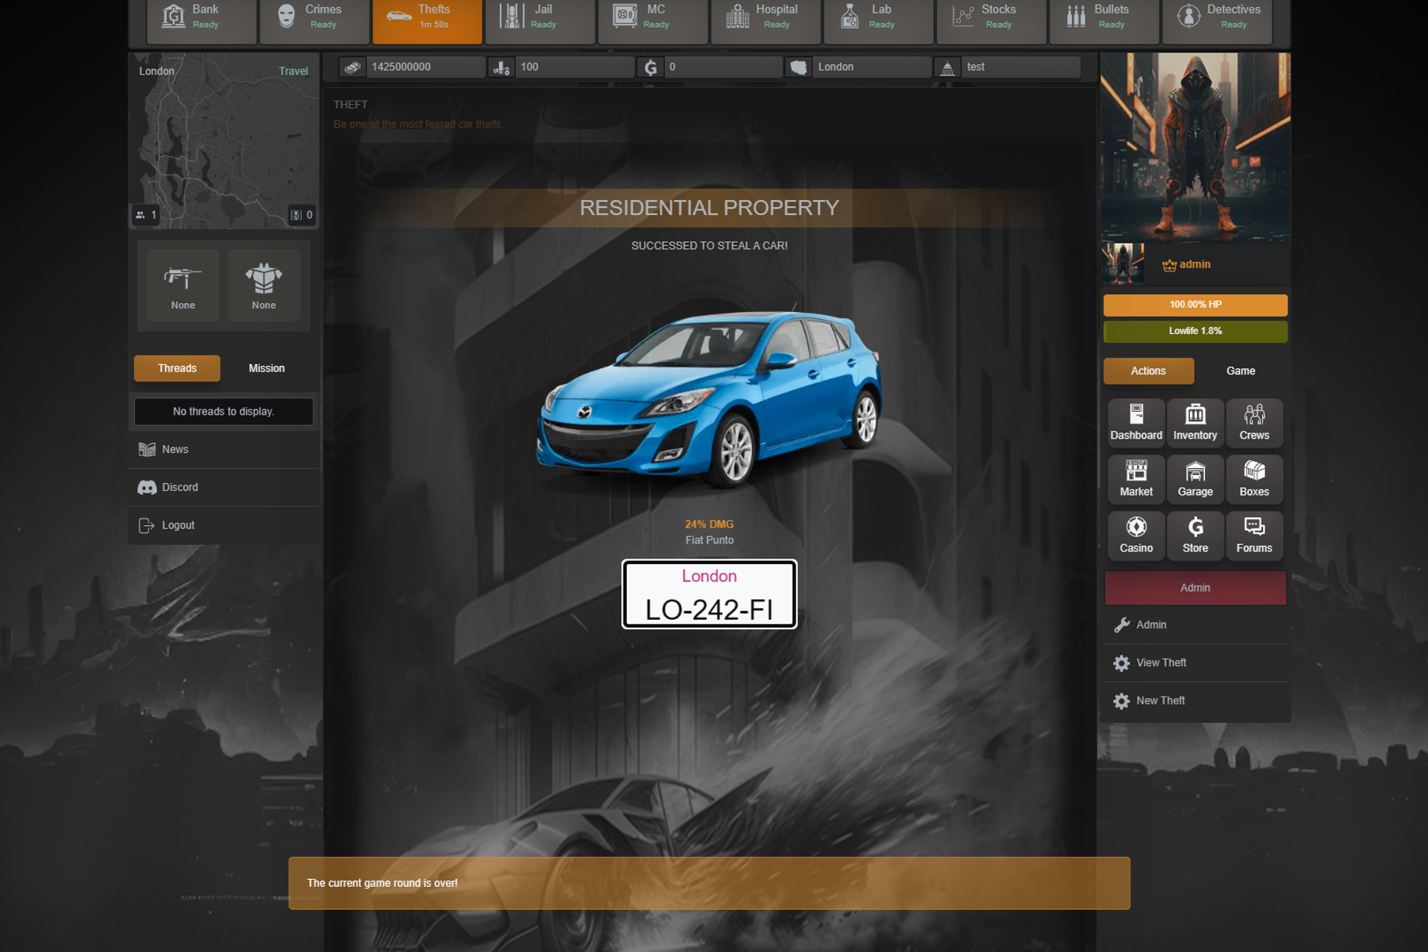Select the empty weapon slot

tap(182, 286)
